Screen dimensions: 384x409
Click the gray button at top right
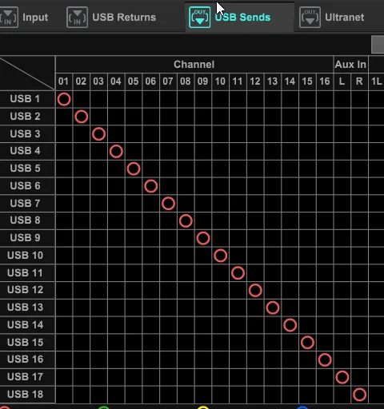click(x=378, y=45)
